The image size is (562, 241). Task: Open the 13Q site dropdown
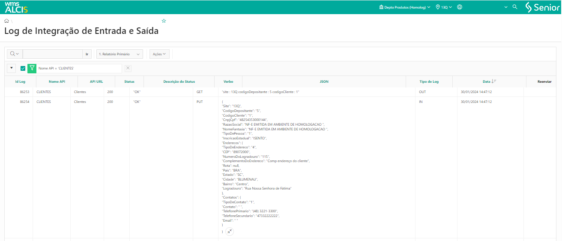pos(444,7)
